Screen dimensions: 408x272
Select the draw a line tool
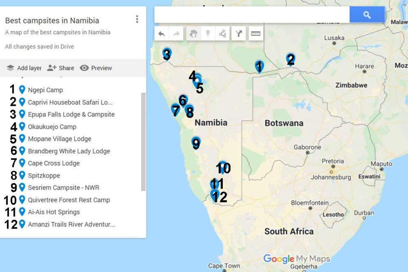[x=222, y=33]
